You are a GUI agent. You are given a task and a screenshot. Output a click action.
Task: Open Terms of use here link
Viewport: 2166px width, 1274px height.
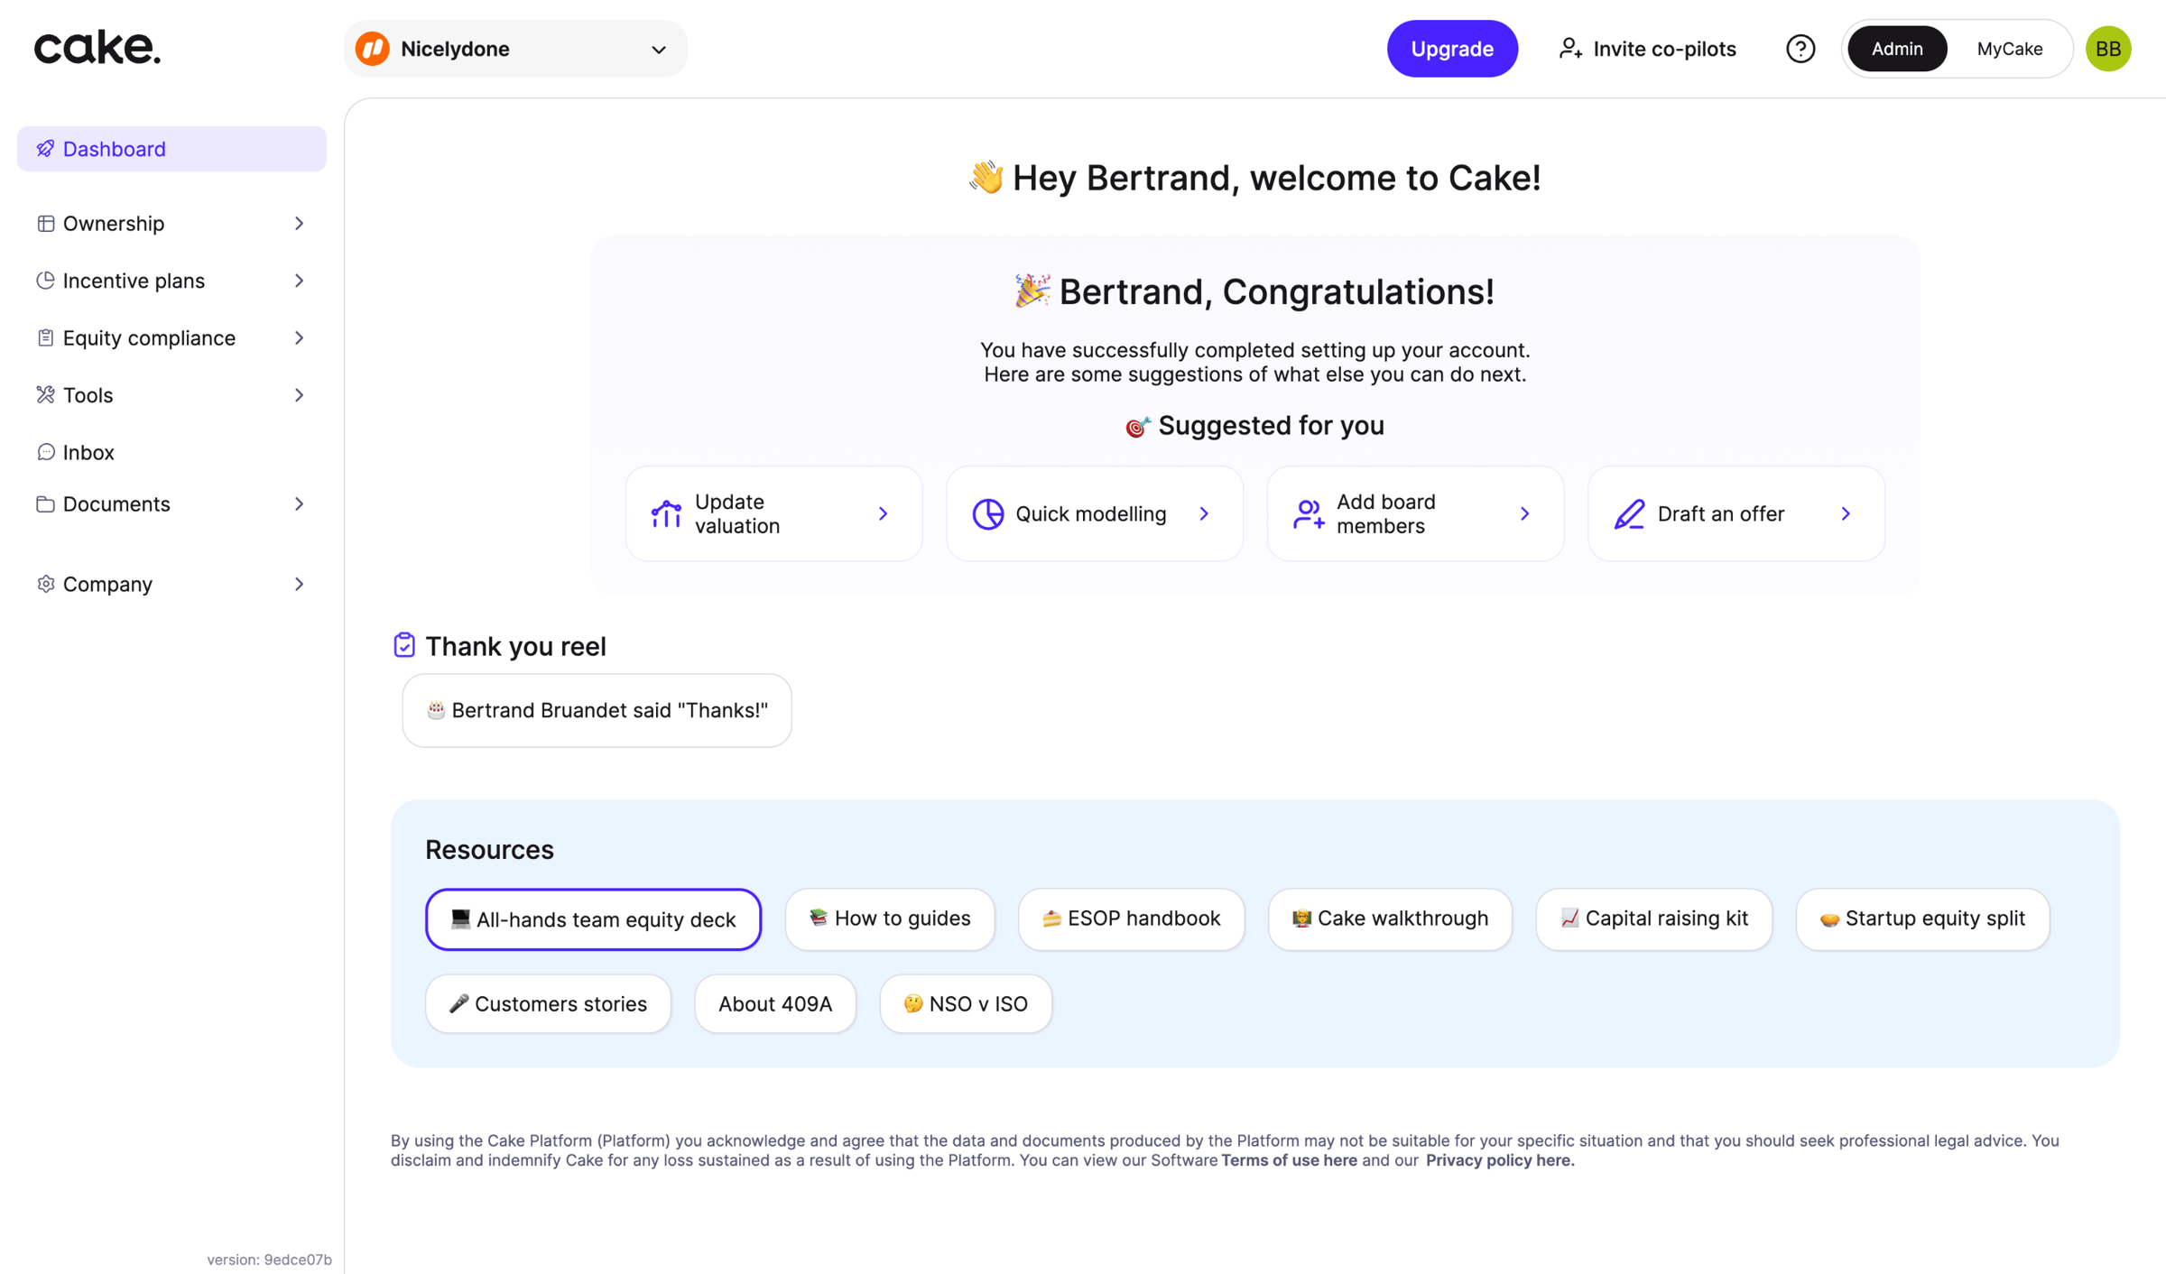pos(1289,1160)
